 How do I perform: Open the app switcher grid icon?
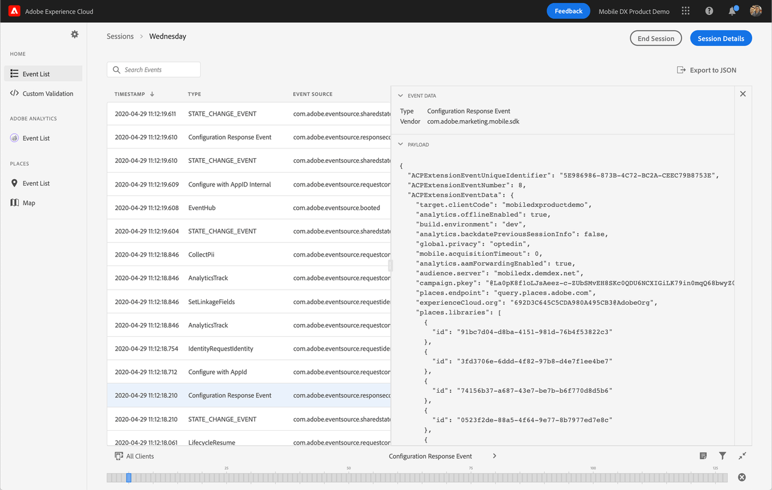(x=686, y=11)
